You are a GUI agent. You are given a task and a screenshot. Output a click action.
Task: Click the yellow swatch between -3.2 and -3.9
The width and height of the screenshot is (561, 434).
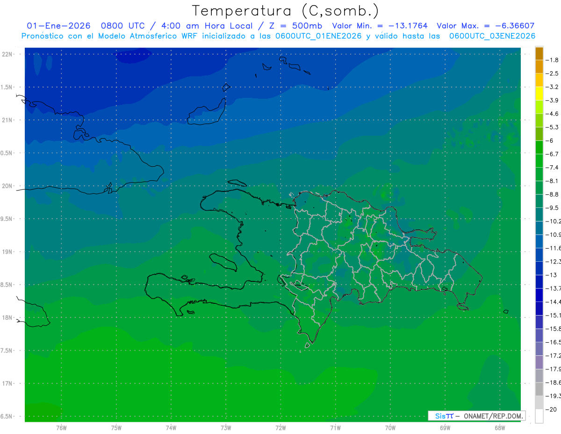(539, 94)
